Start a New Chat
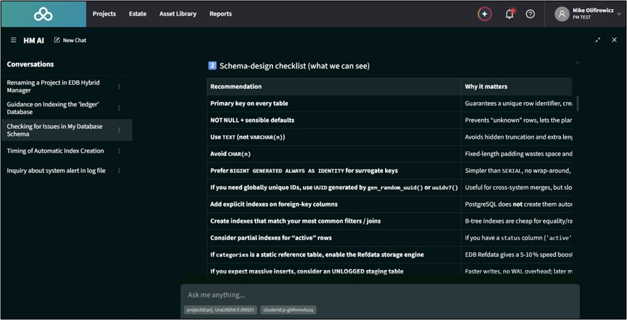The width and height of the screenshot is (627, 320). click(70, 41)
